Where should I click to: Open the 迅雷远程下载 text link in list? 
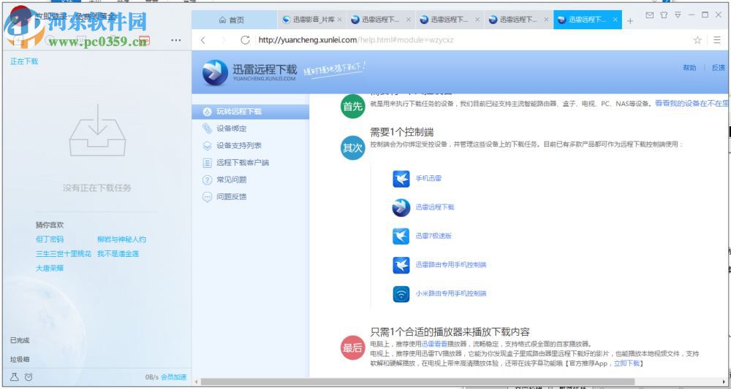(x=434, y=207)
